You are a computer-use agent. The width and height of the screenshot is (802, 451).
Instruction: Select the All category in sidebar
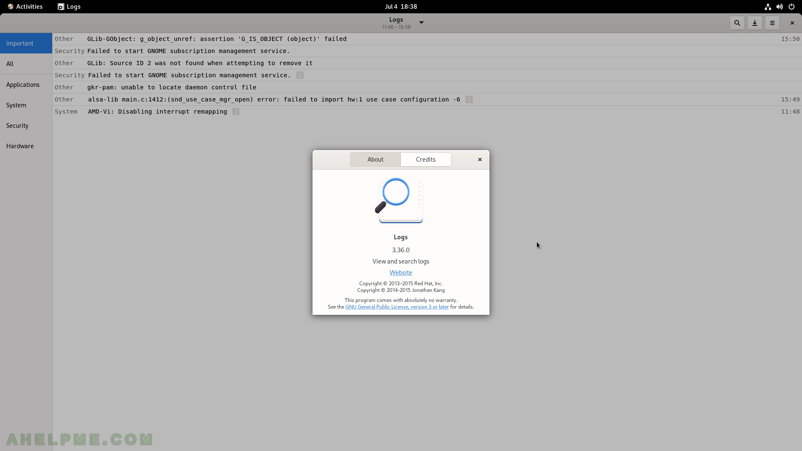[26, 64]
